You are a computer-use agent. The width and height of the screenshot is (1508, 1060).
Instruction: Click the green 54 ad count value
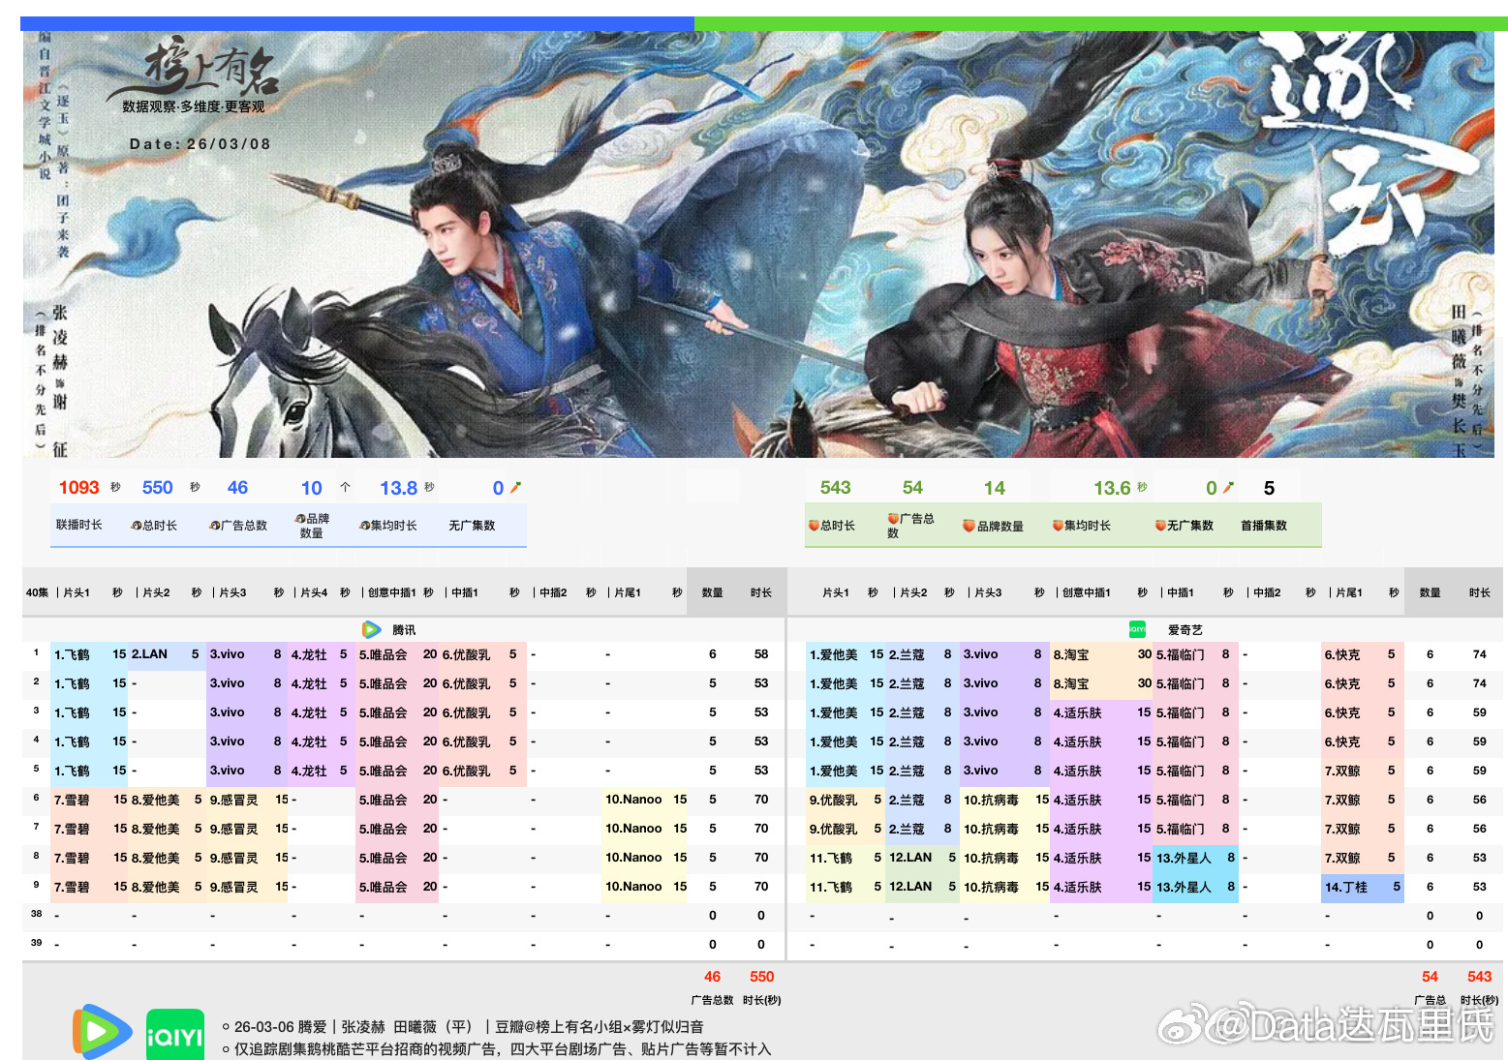tap(912, 488)
